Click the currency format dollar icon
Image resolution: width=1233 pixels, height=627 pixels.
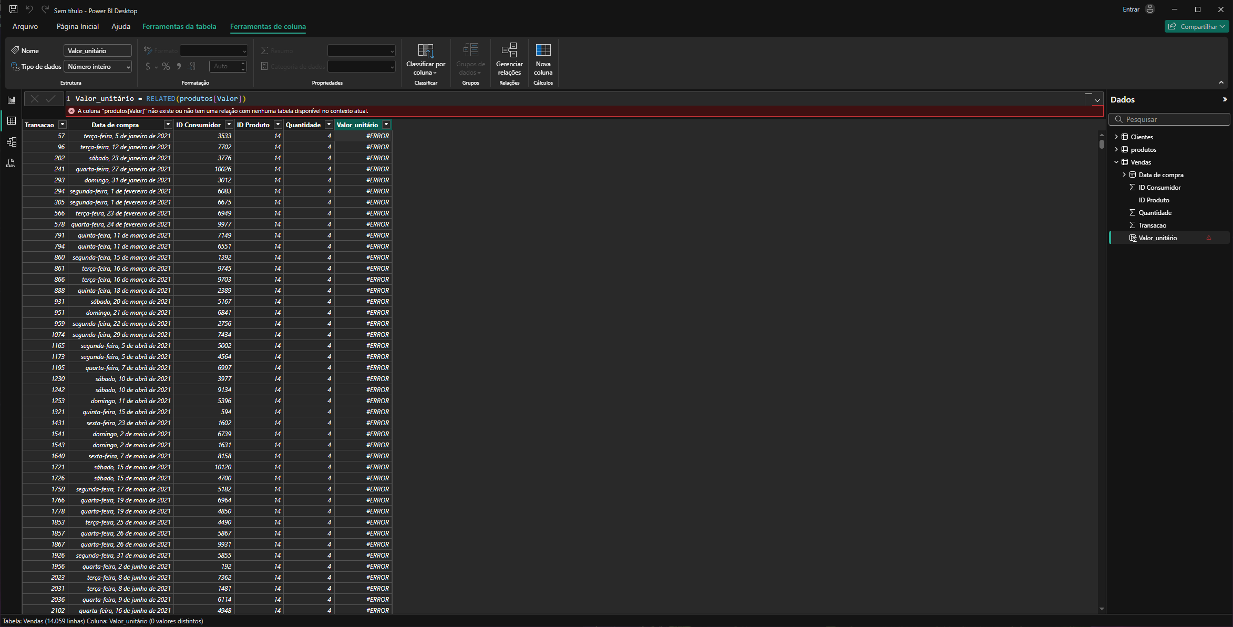click(x=148, y=66)
